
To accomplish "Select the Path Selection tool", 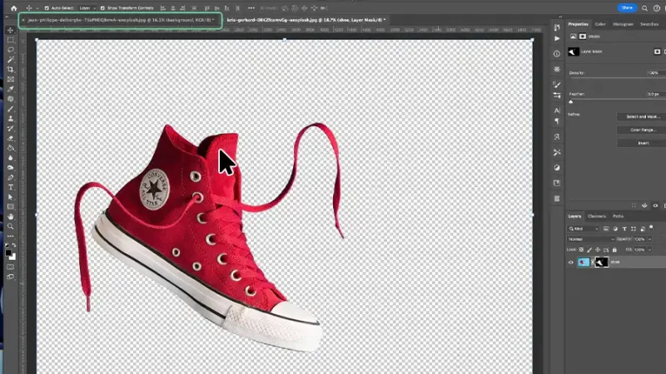I will coord(10,197).
